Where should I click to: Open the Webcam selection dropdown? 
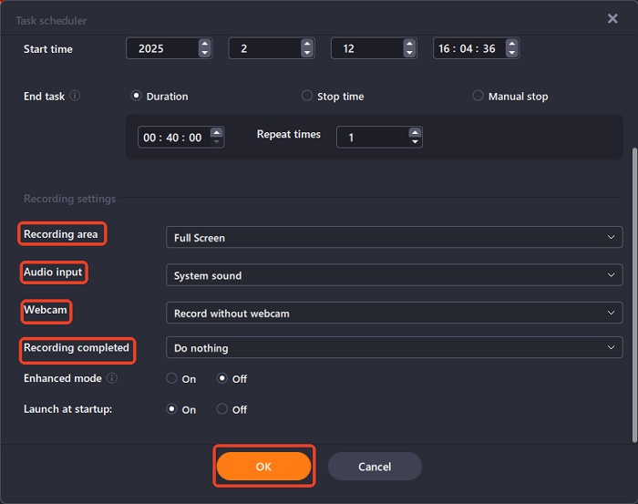(394, 314)
